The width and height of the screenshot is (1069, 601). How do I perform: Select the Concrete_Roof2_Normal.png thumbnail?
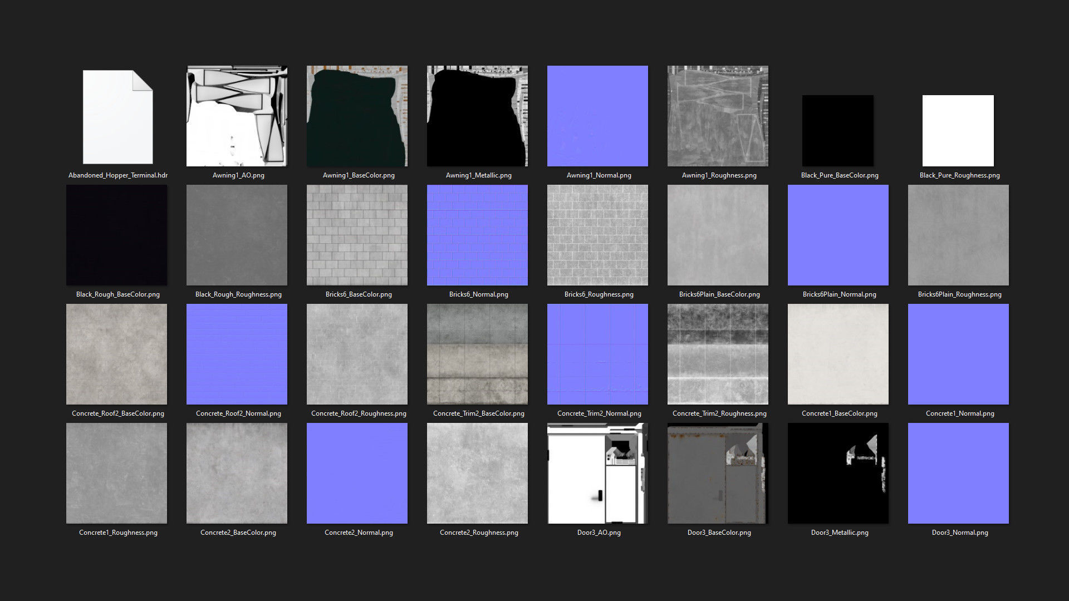237,354
